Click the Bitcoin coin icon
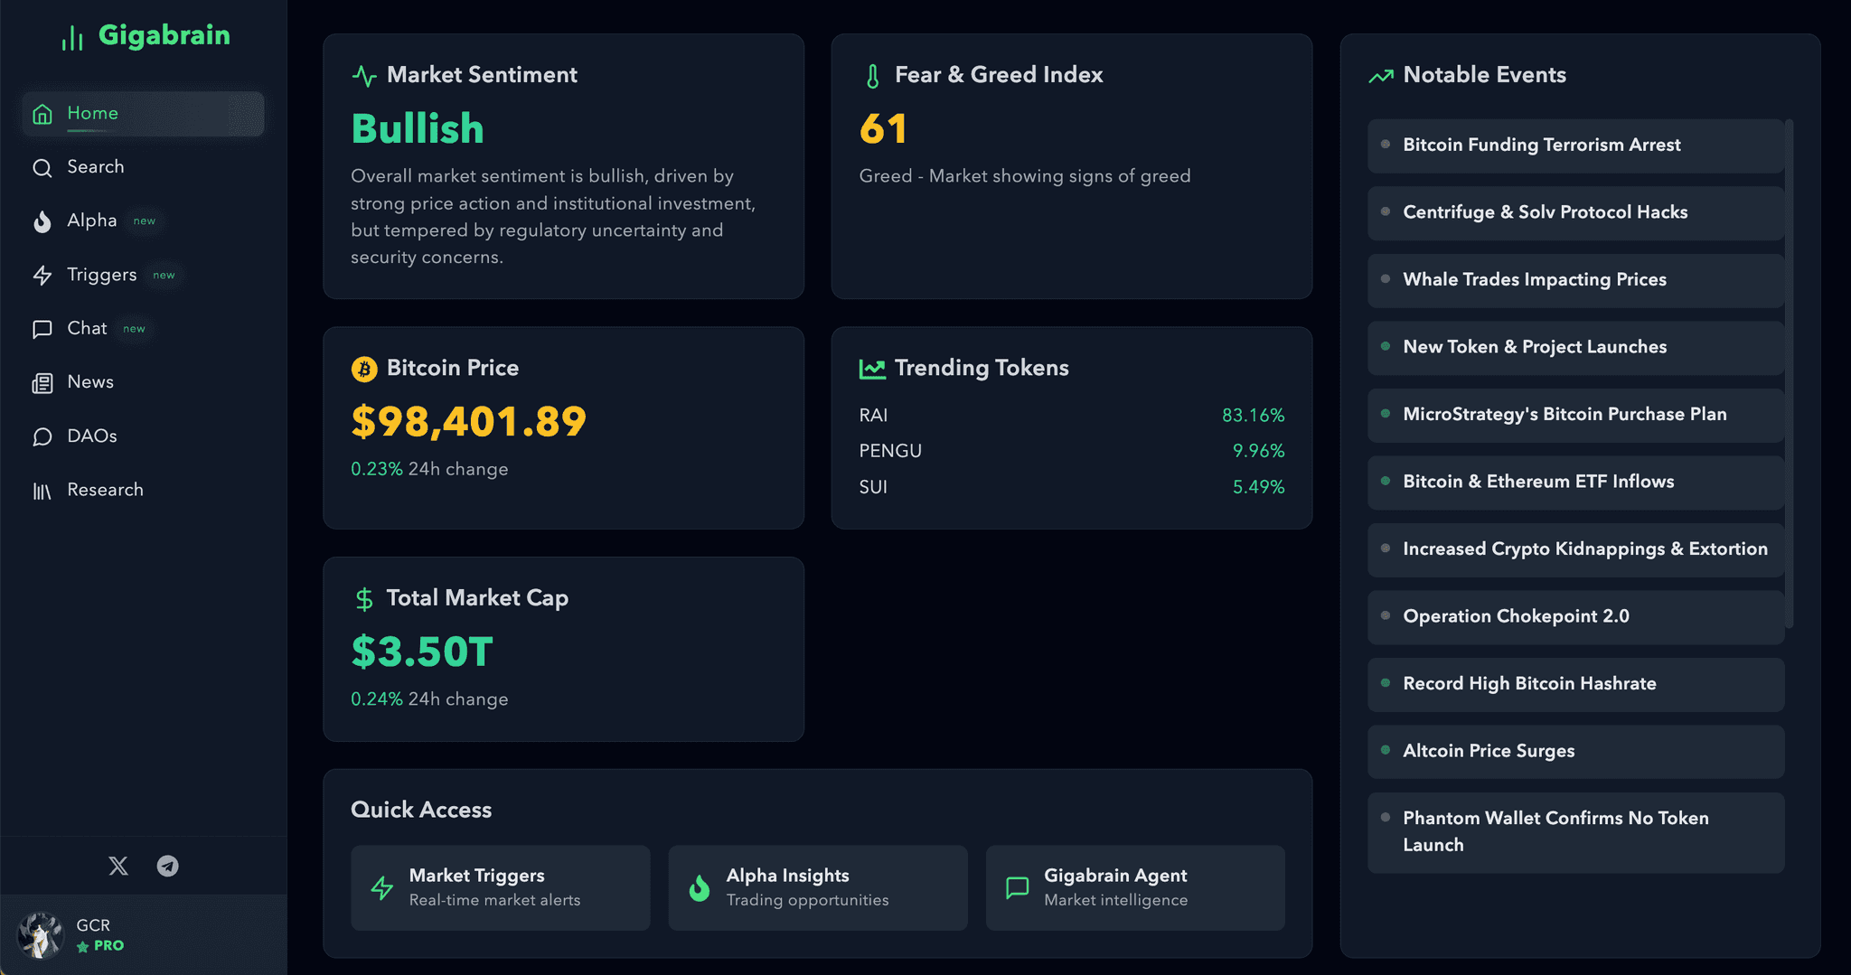Viewport: 1851px width, 975px height. tap(364, 369)
